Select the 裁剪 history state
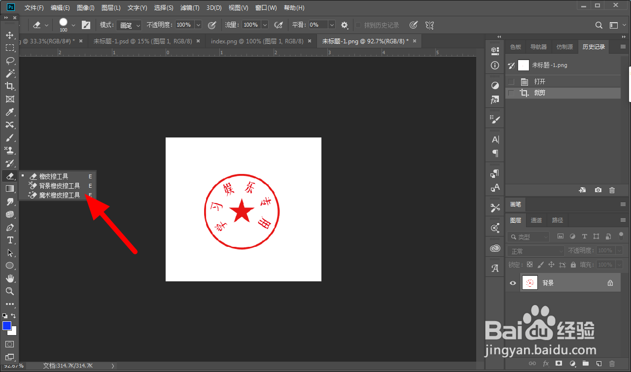 563,93
